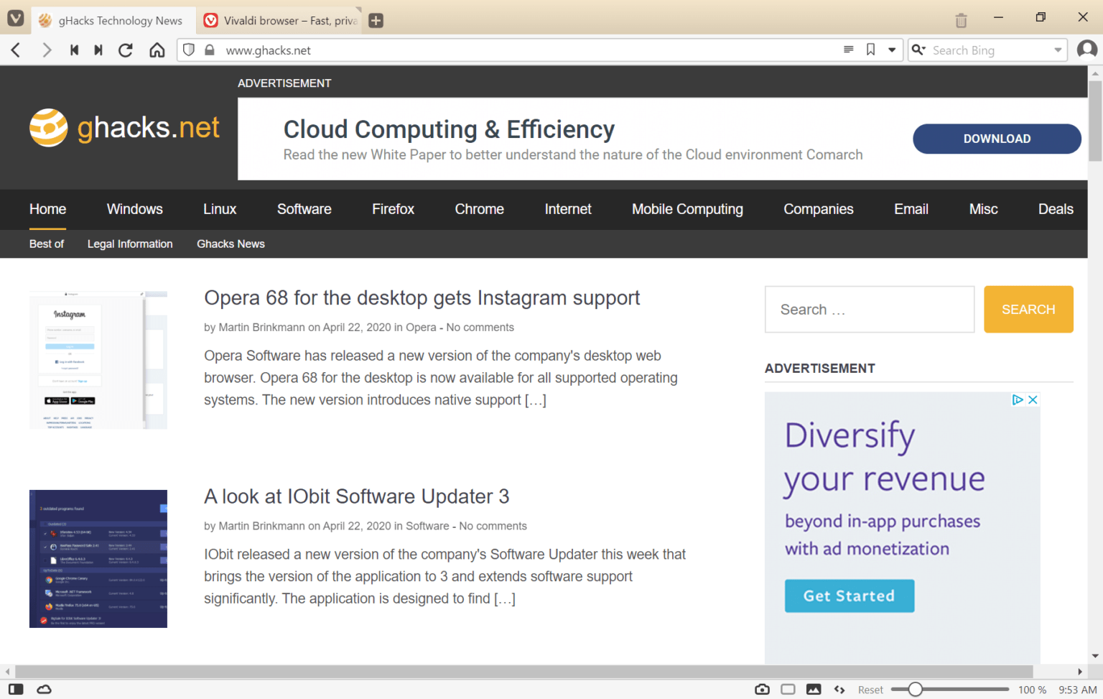Viewport: 1103px width, 699px height.
Task: Open a new tab with the plus button
Action: [x=375, y=21]
